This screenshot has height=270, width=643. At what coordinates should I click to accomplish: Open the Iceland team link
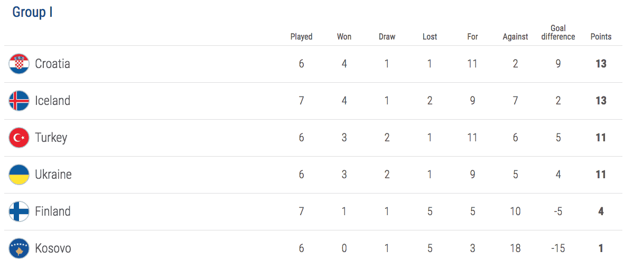coord(52,101)
